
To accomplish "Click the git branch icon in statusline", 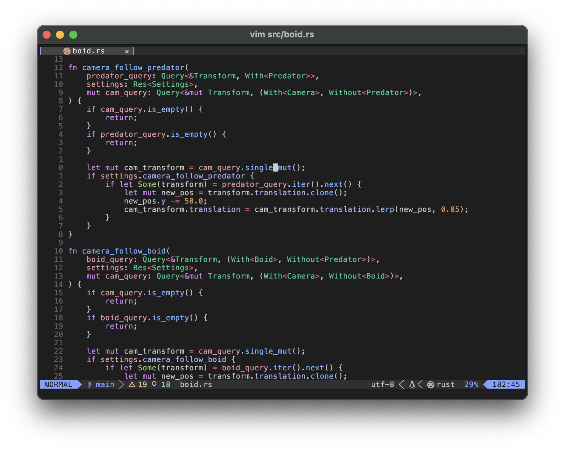I will tap(90, 385).
